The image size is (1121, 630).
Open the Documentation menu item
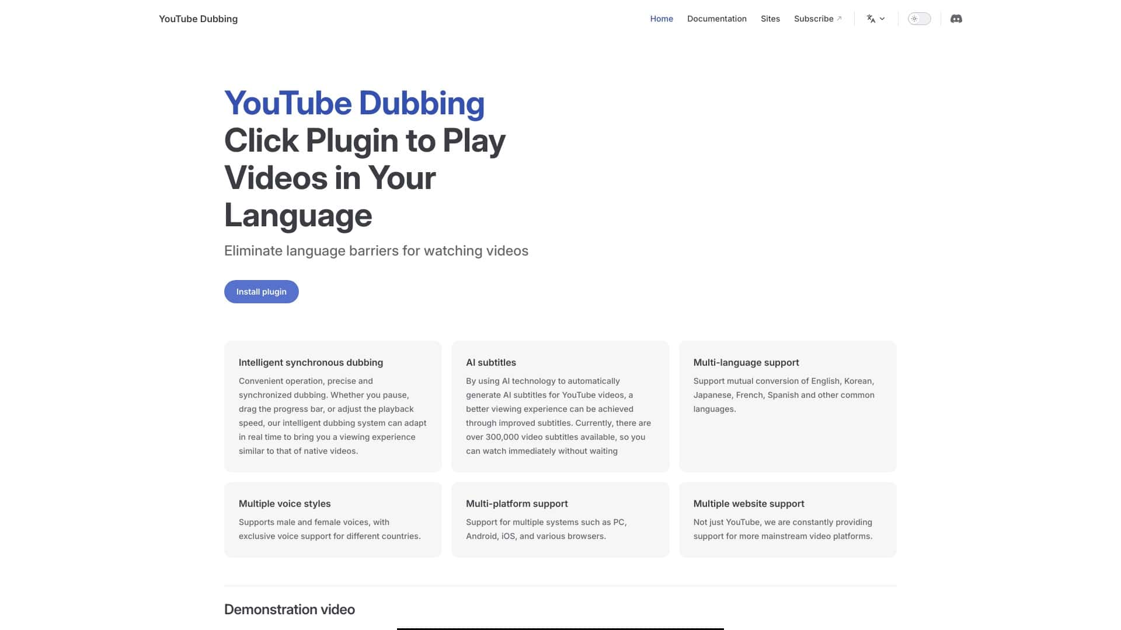click(x=716, y=18)
